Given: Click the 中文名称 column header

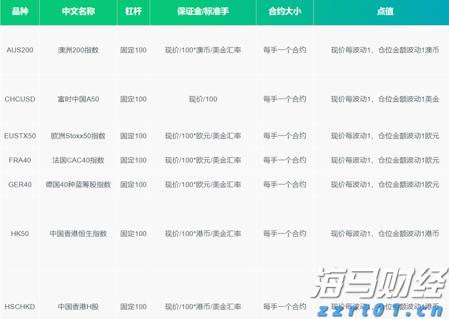Looking at the screenshot, I should click(78, 11).
